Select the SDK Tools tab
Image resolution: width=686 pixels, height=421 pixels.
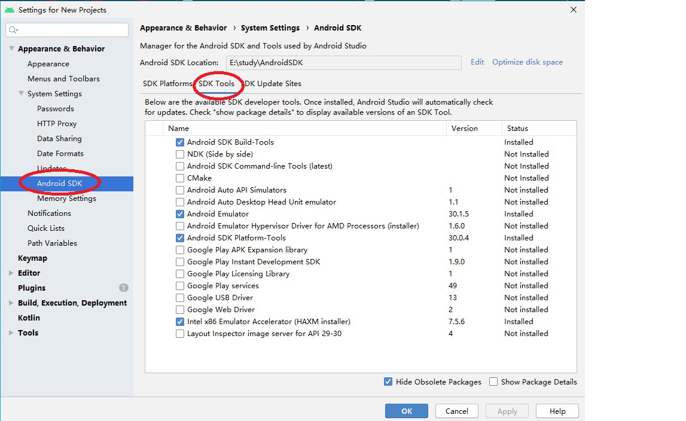(217, 84)
